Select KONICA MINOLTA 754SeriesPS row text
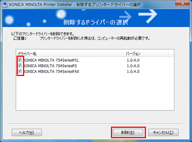The width and height of the screenshot is (192, 142). pyautogui.click(x=50, y=66)
